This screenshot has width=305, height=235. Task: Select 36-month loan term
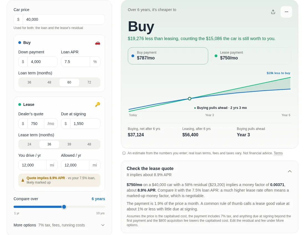point(29,82)
